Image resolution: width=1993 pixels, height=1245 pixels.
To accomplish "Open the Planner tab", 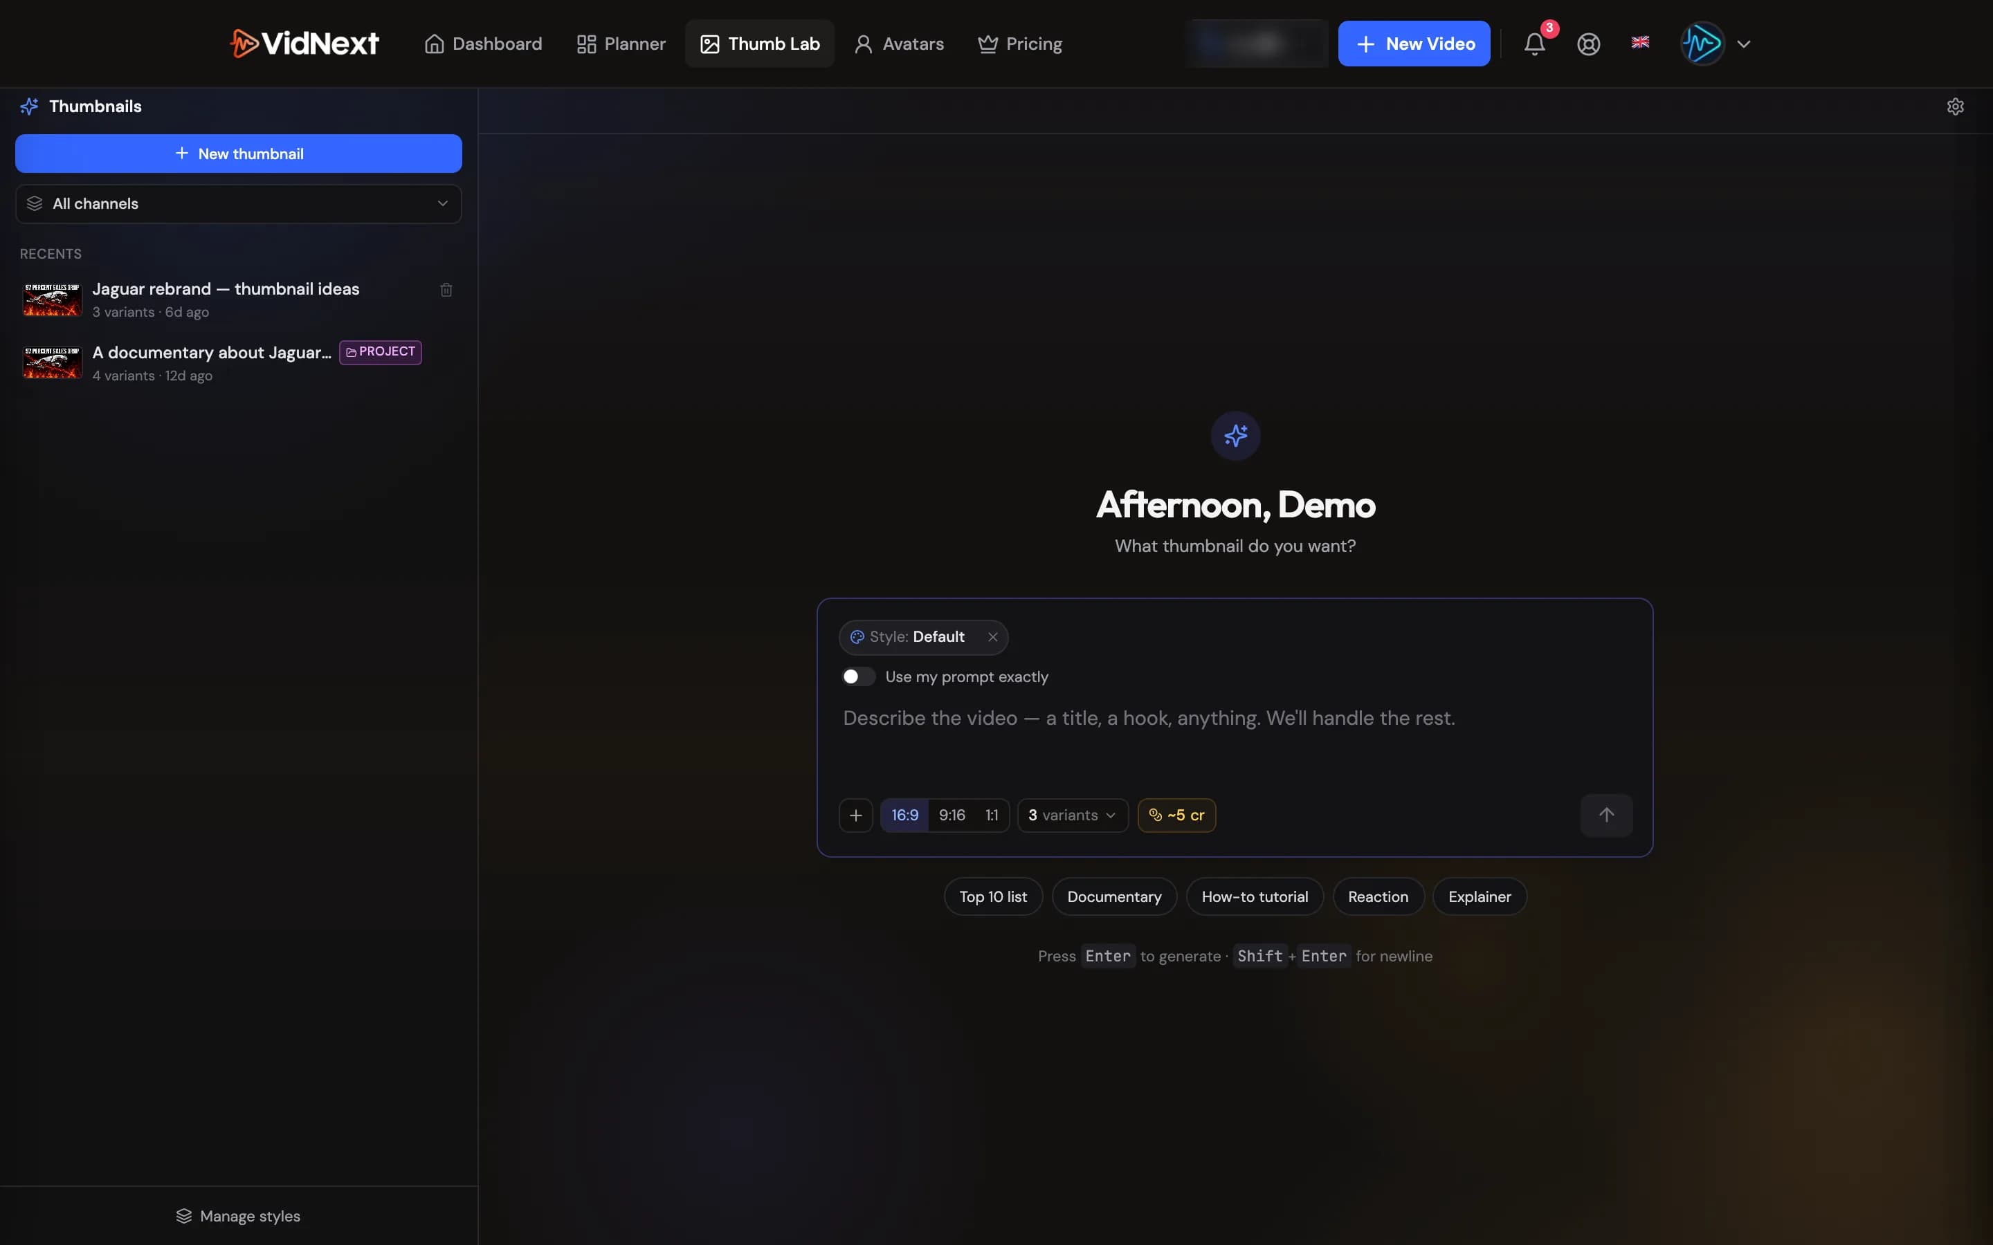I will [x=621, y=44].
